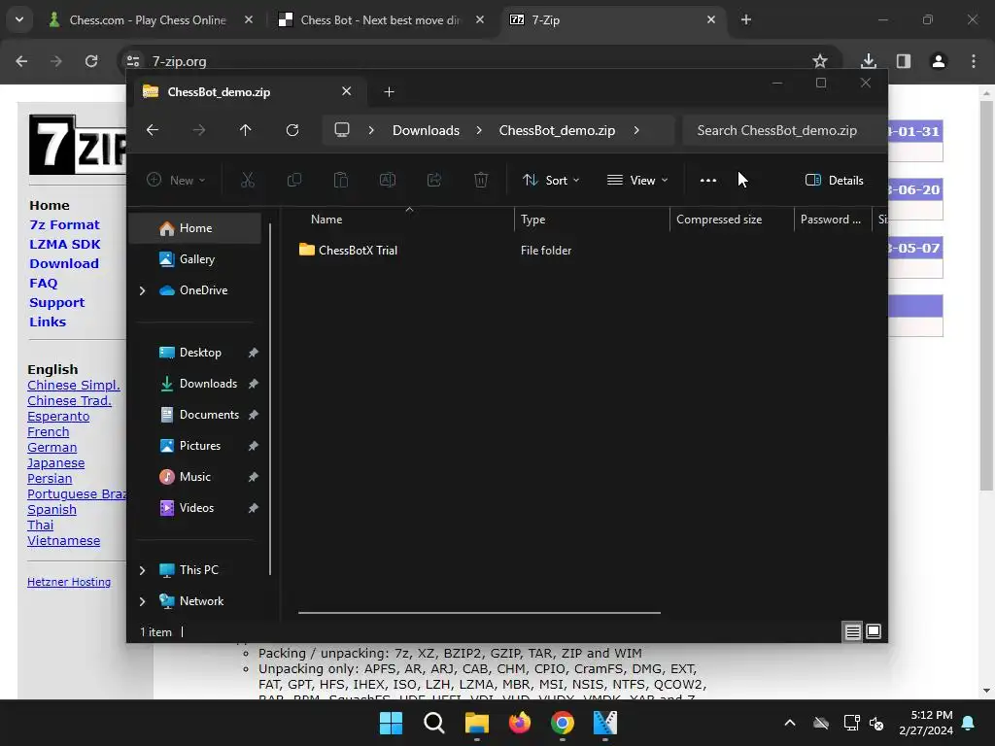
Task: Open the View dropdown
Action: tap(637, 180)
